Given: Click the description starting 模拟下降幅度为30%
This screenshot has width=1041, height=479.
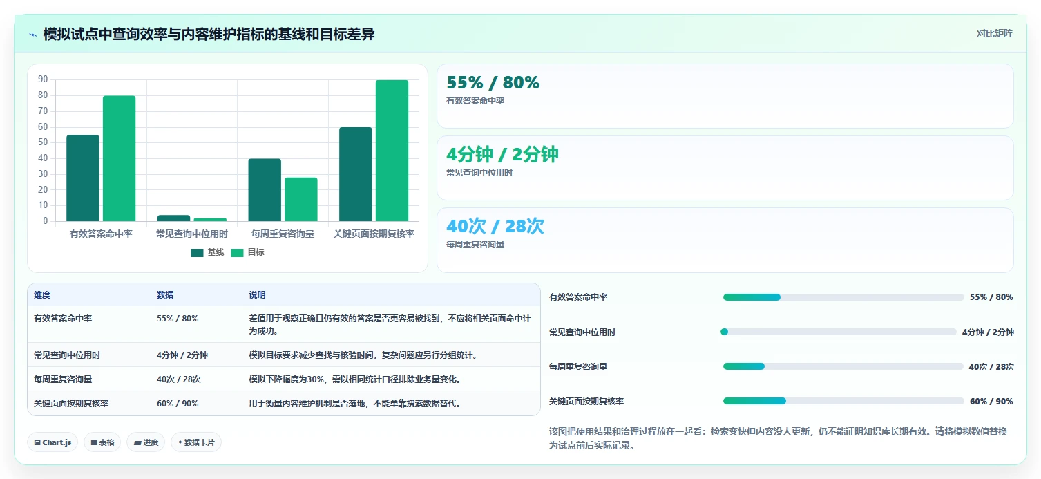Looking at the screenshot, I should [x=354, y=379].
